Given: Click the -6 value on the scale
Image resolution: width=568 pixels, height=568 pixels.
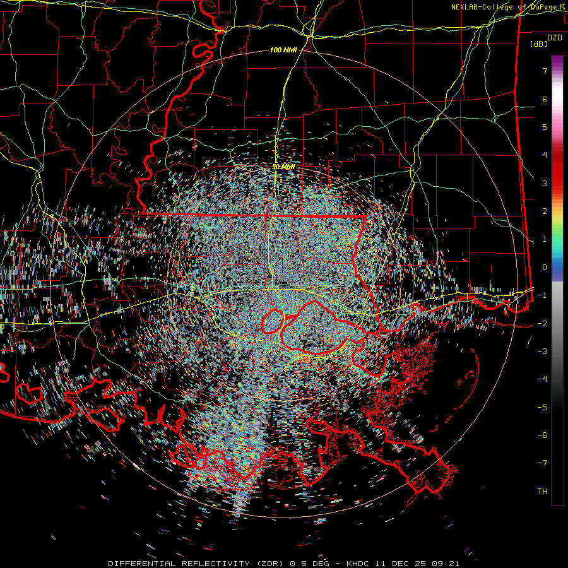Looking at the screenshot, I should [542, 435].
